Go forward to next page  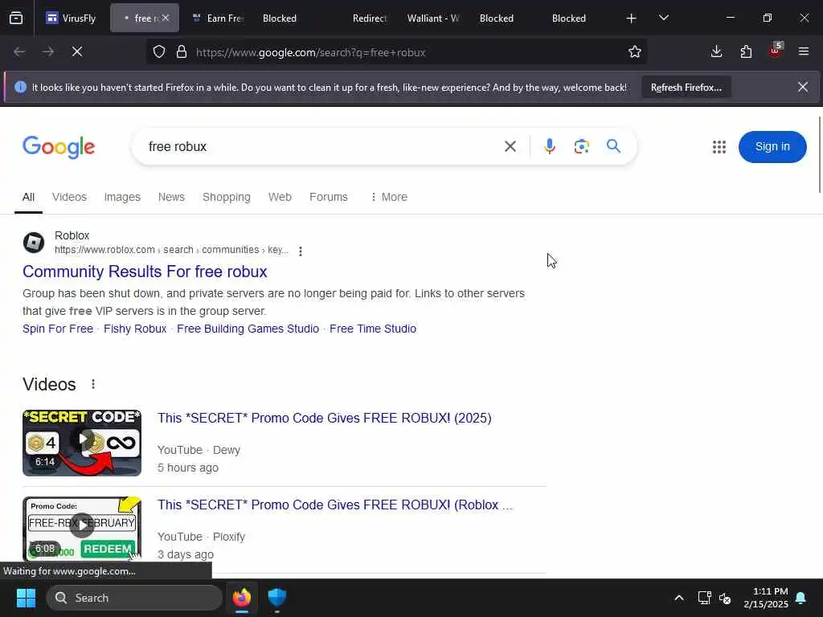[48, 52]
